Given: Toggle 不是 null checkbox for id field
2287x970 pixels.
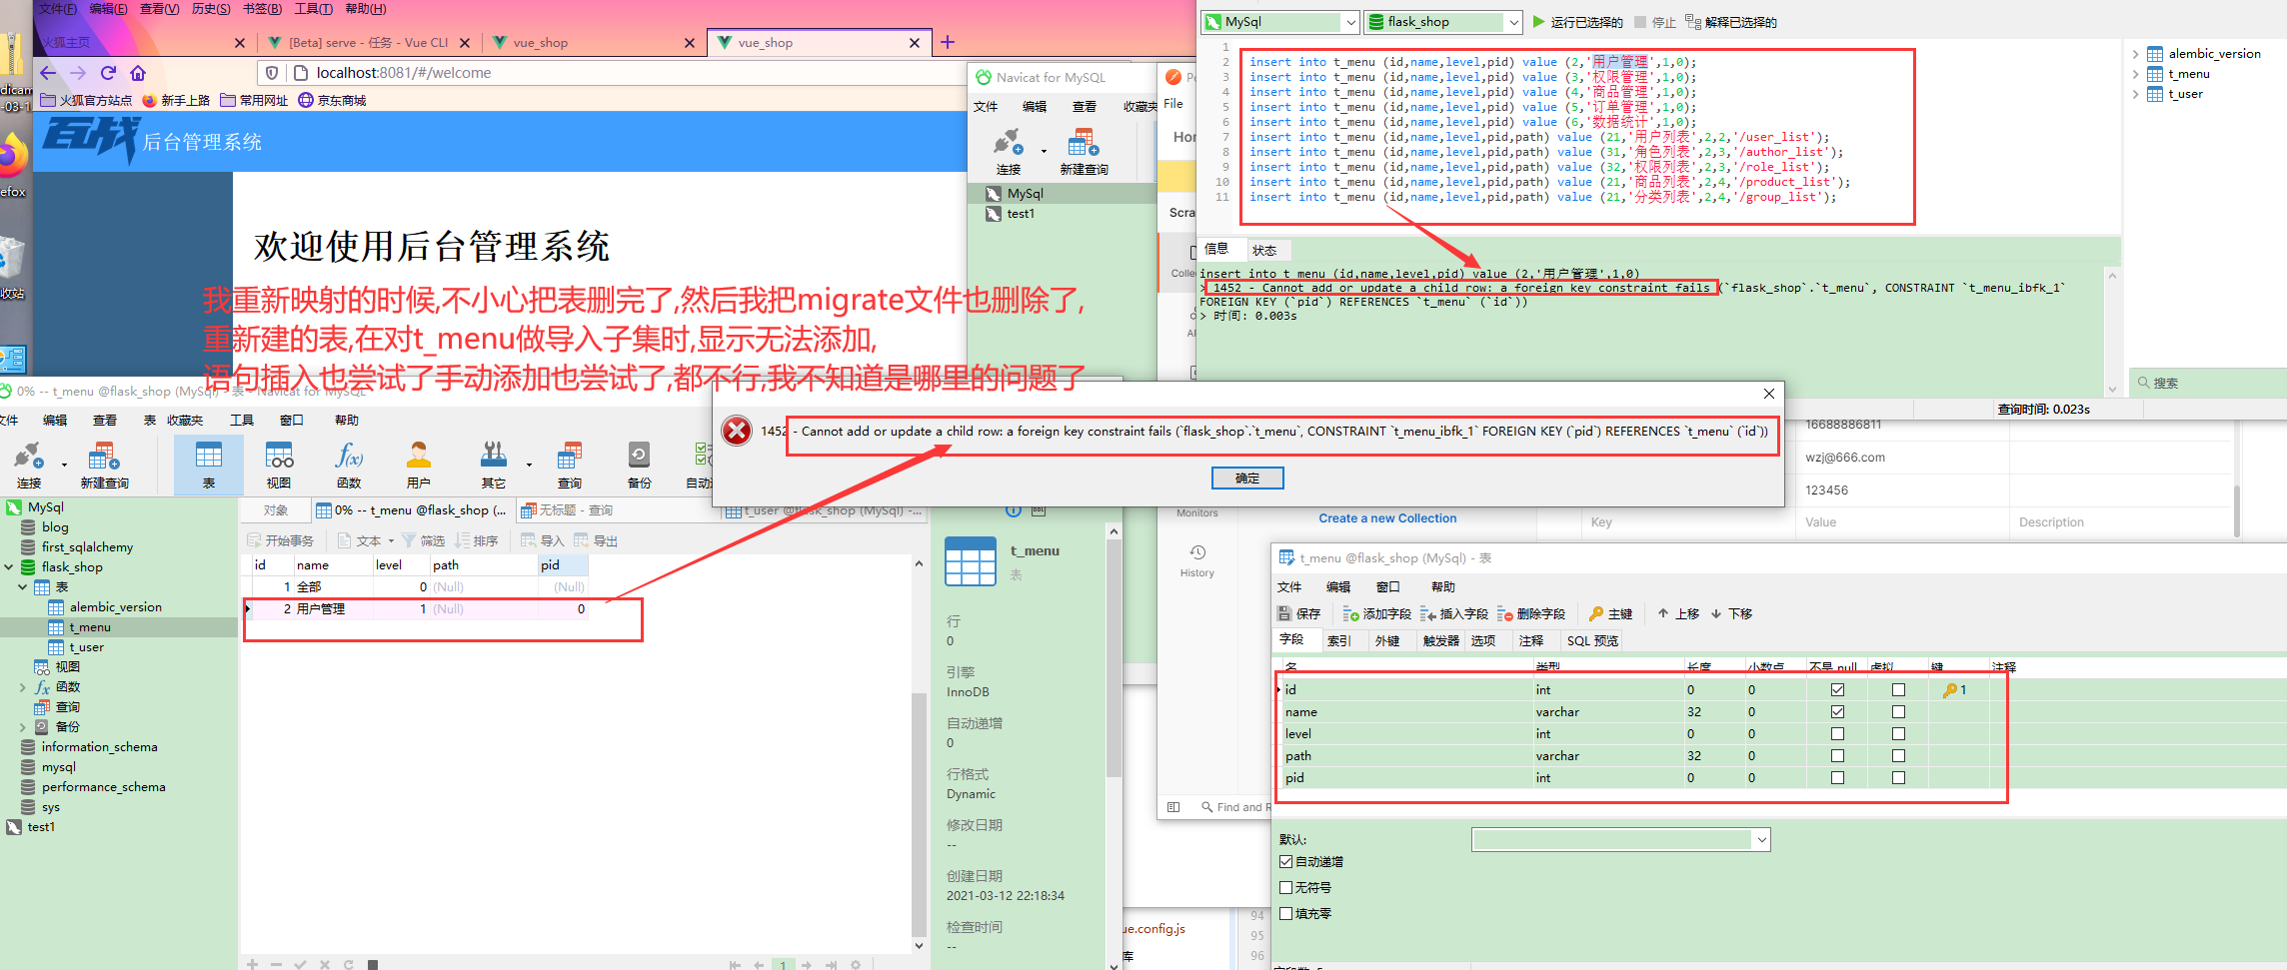Looking at the screenshot, I should (x=1837, y=689).
